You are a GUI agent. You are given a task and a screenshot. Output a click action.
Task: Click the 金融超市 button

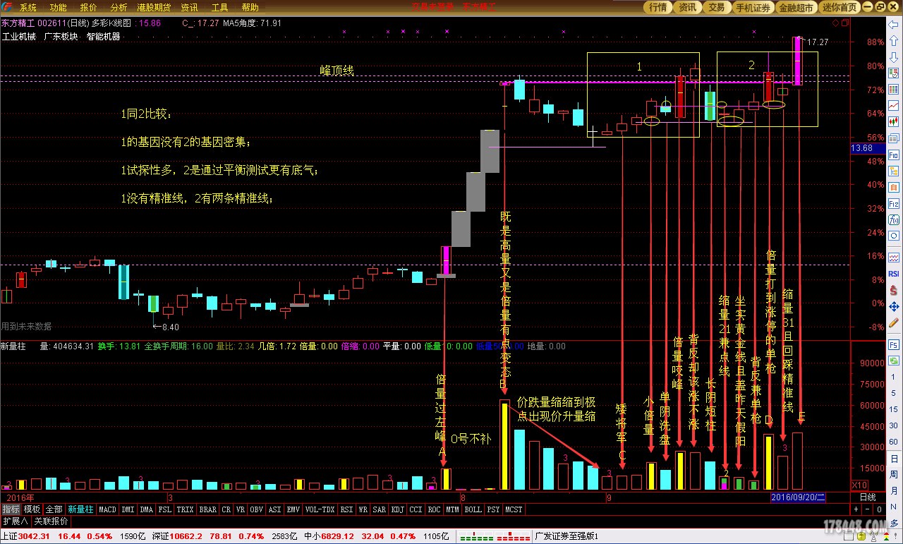[797, 7]
